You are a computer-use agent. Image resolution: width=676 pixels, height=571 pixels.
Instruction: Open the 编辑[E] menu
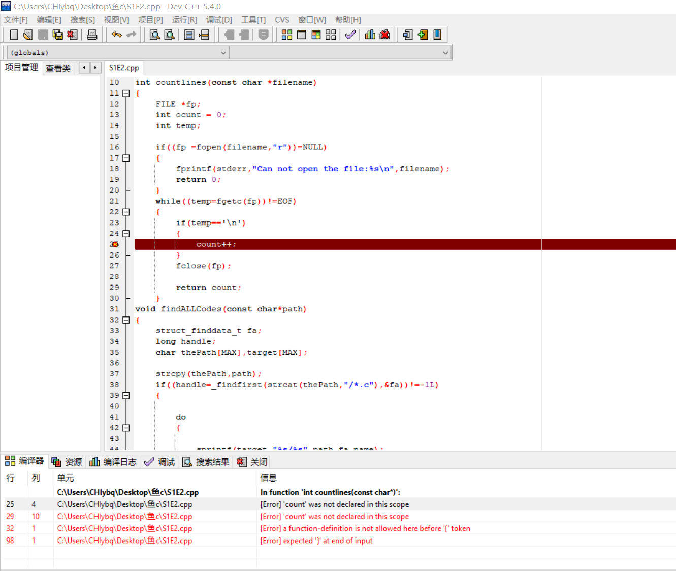click(49, 20)
